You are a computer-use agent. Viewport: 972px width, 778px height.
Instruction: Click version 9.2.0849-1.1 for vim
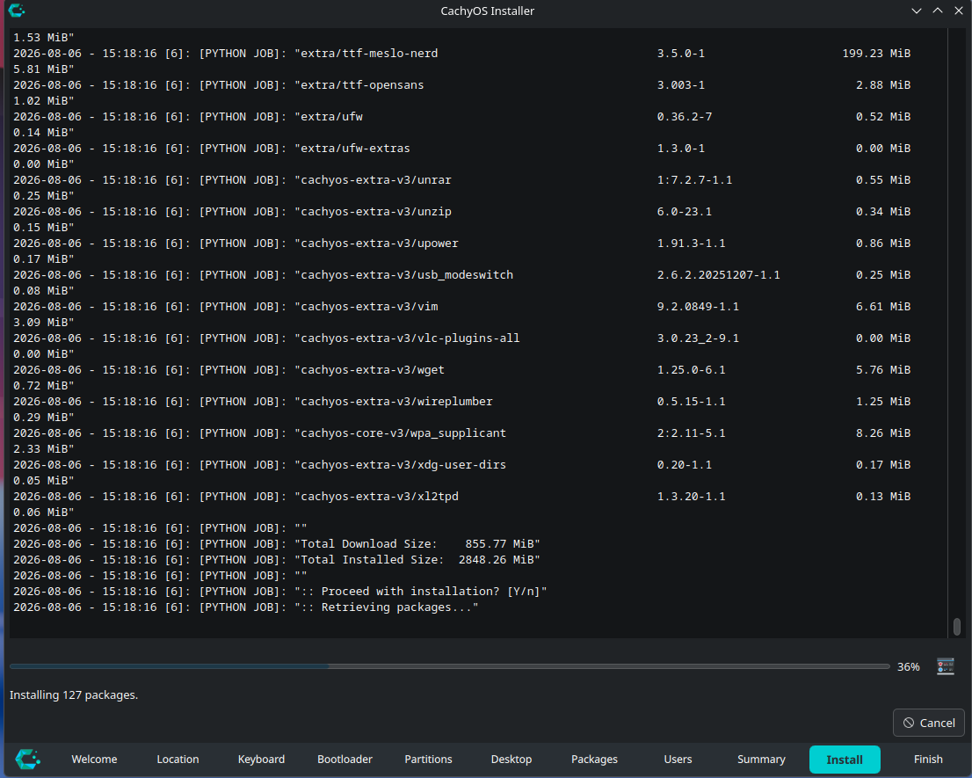tap(698, 306)
